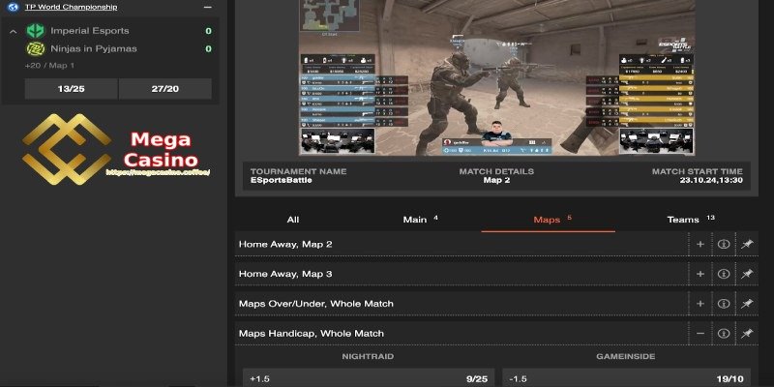Follow the megacasino.coffee link

coord(159,172)
